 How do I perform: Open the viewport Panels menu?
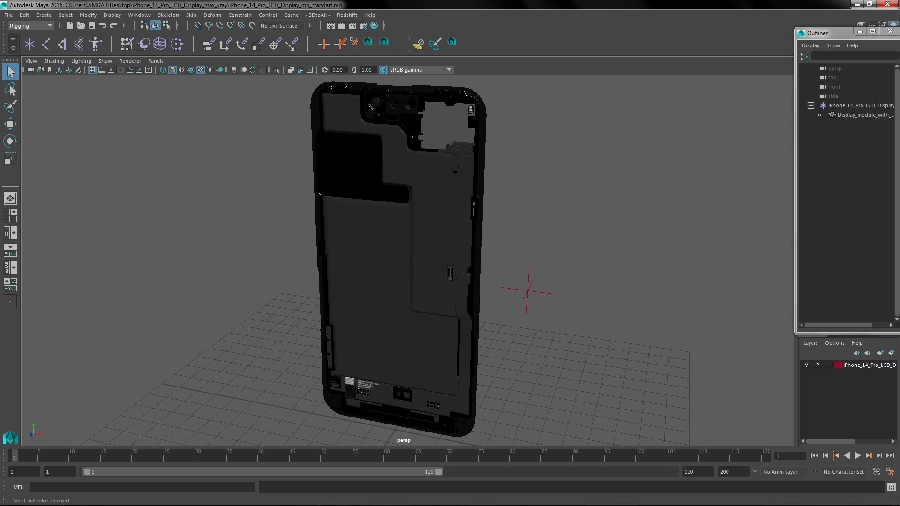coord(156,61)
